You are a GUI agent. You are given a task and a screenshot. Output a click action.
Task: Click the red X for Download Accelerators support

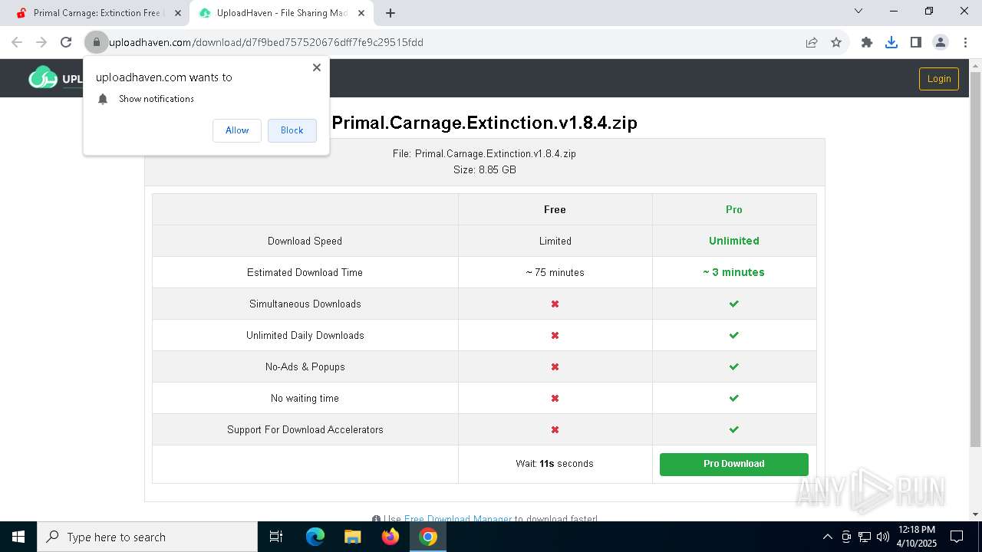click(555, 429)
